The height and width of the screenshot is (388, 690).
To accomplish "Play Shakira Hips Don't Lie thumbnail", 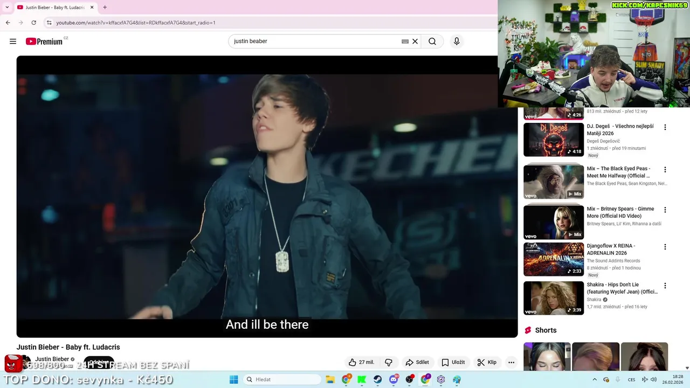I will click(x=554, y=298).
